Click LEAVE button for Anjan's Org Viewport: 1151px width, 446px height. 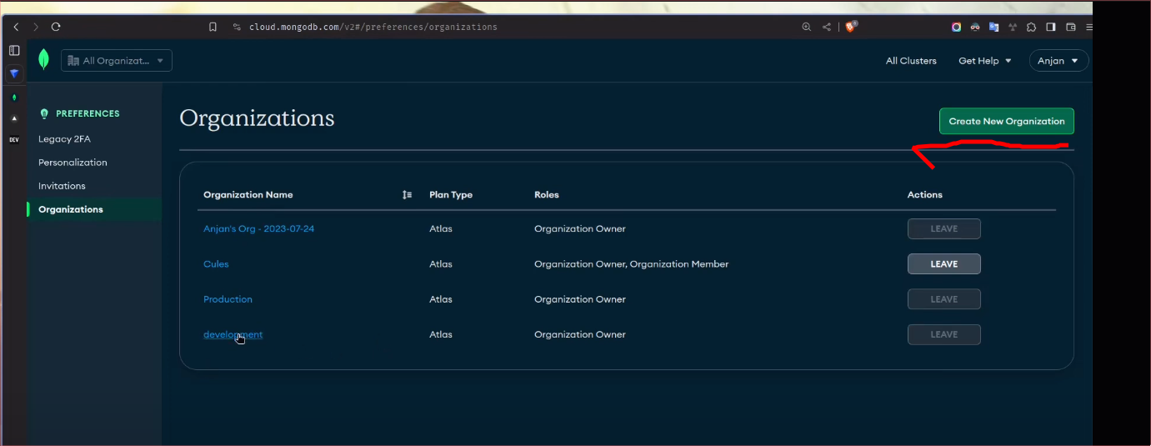coord(944,229)
